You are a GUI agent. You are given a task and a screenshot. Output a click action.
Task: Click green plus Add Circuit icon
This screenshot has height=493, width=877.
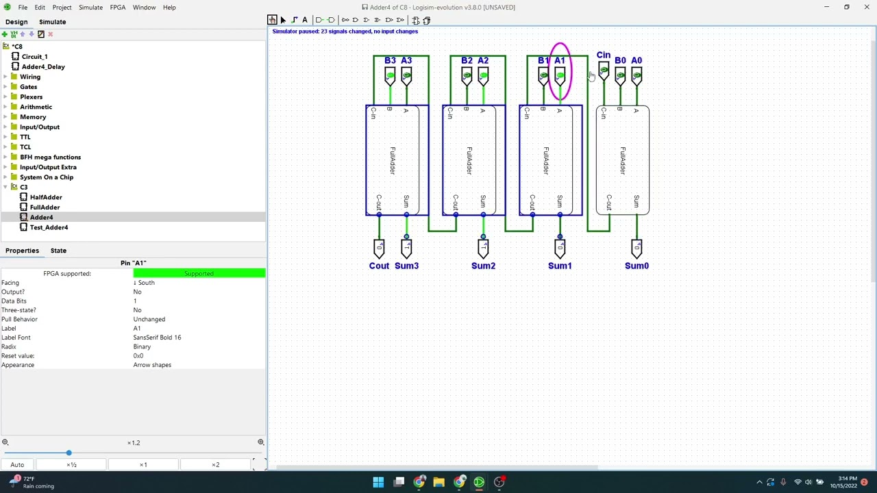coord(5,34)
